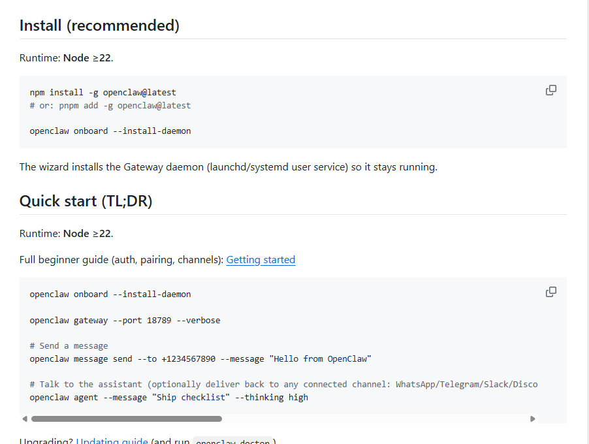Click the '# Send a message' comment
The image size is (589, 444).
click(69, 345)
